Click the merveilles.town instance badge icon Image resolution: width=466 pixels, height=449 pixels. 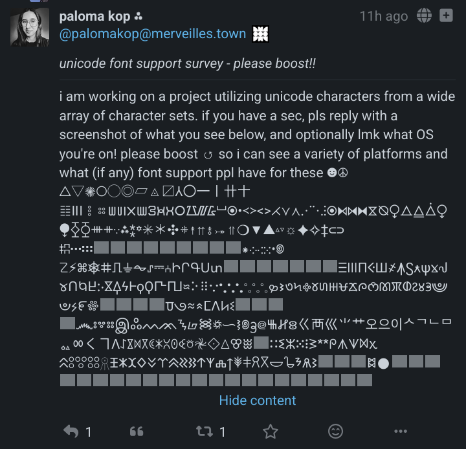click(x=260, y=34)
